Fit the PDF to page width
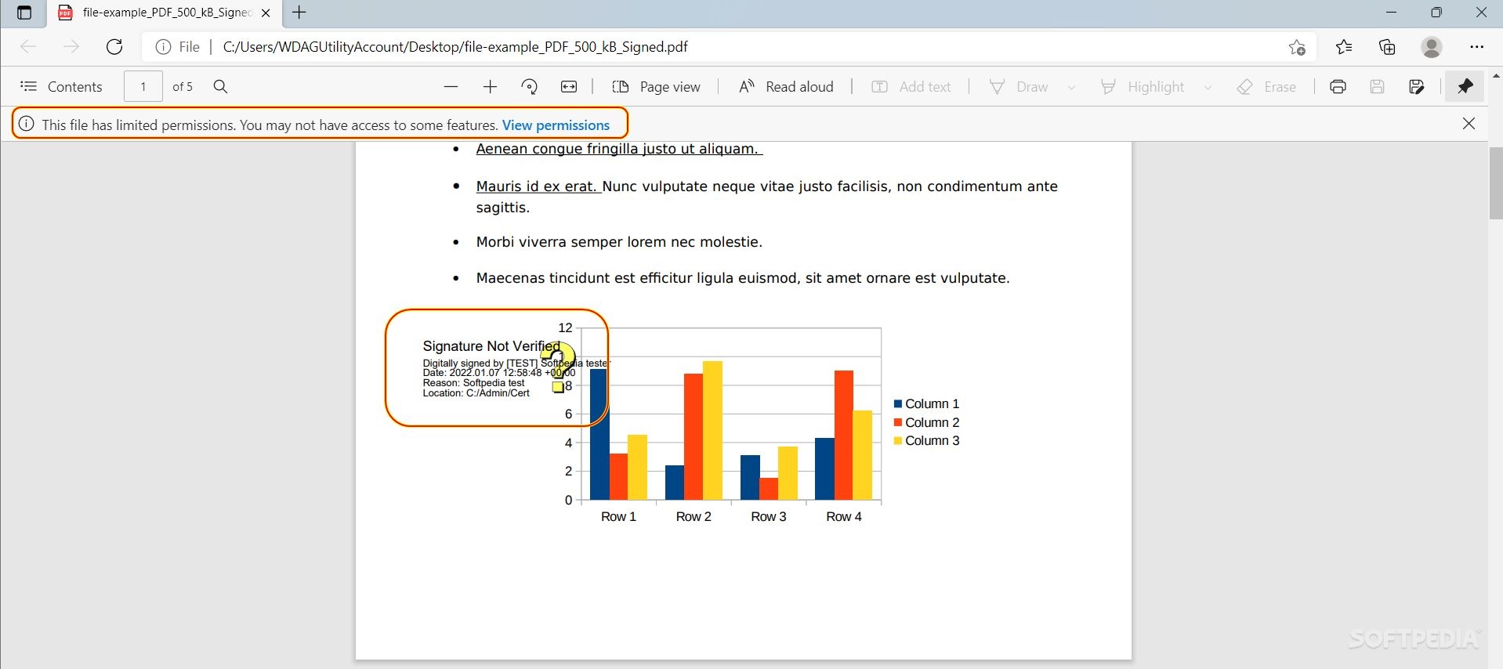Viewport: 1503px width, 669px height. [570, 86]
